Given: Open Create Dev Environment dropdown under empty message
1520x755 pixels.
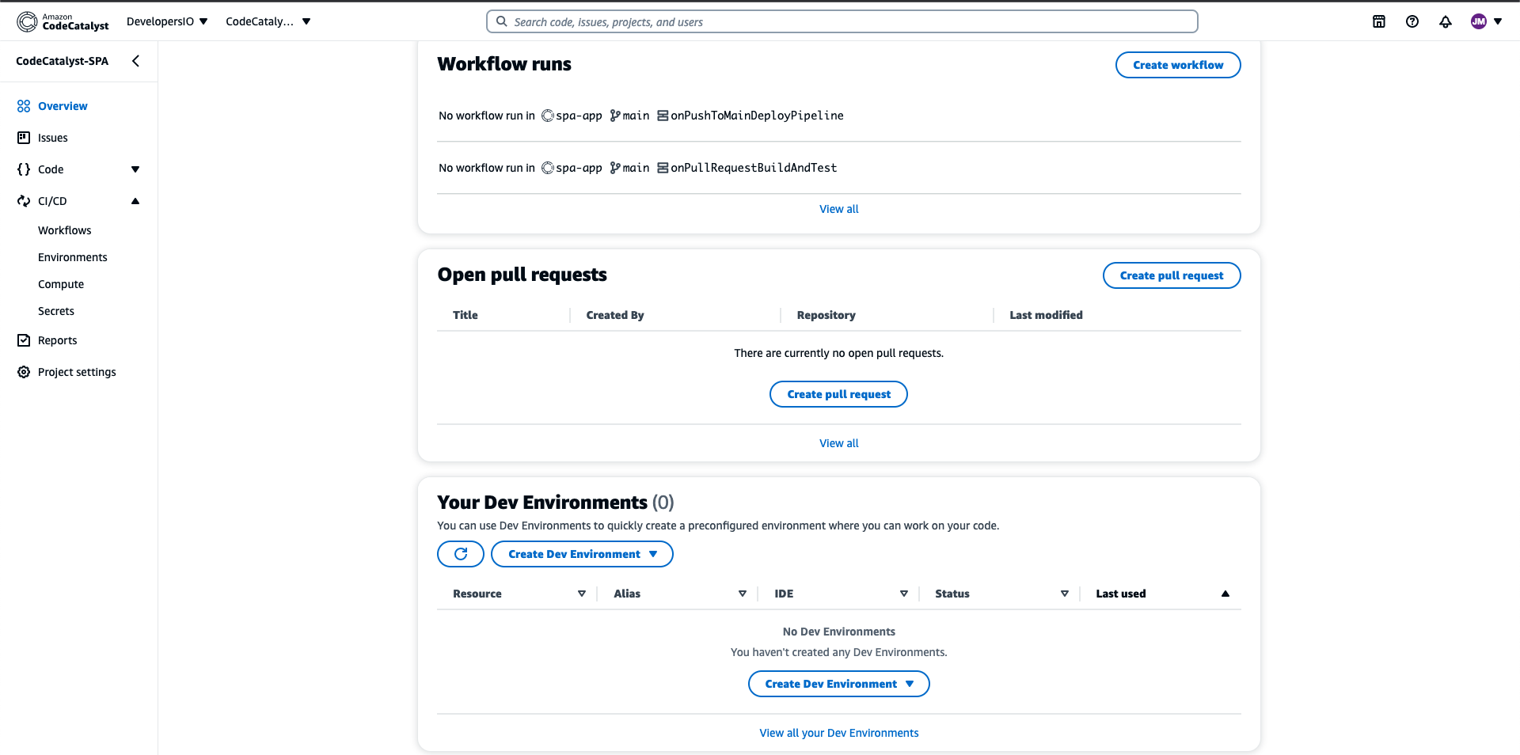Looking at the screenshot, I should pyautogui.click(x=838, y=684).
